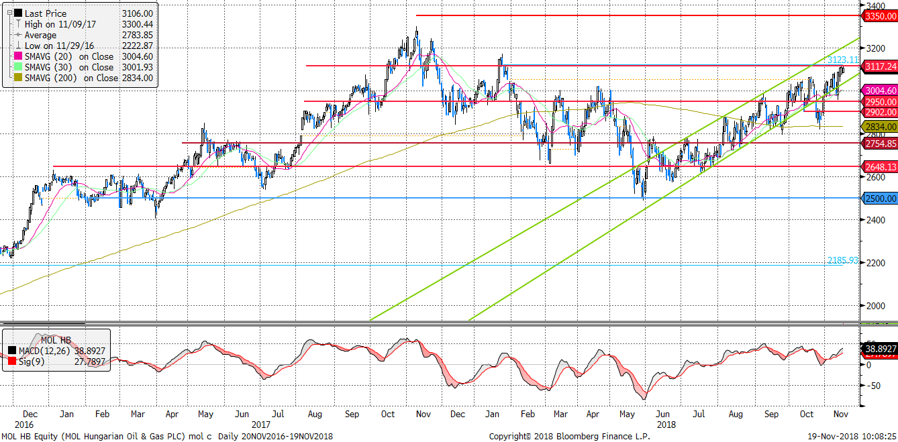Click the olive SMAVG (200) swatch

coord(17,78)
